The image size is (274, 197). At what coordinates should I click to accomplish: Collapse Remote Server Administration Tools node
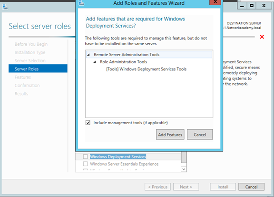(x=88, y=55)
